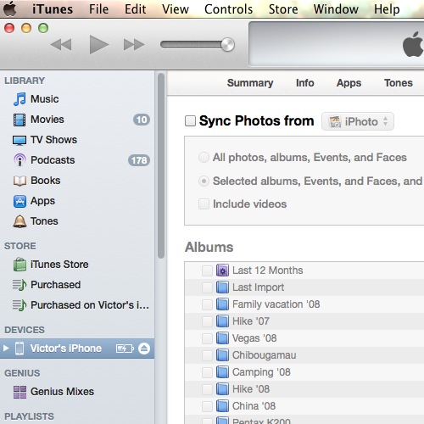Open the Books library icon

pyautogui.click(x=20, y=181)
